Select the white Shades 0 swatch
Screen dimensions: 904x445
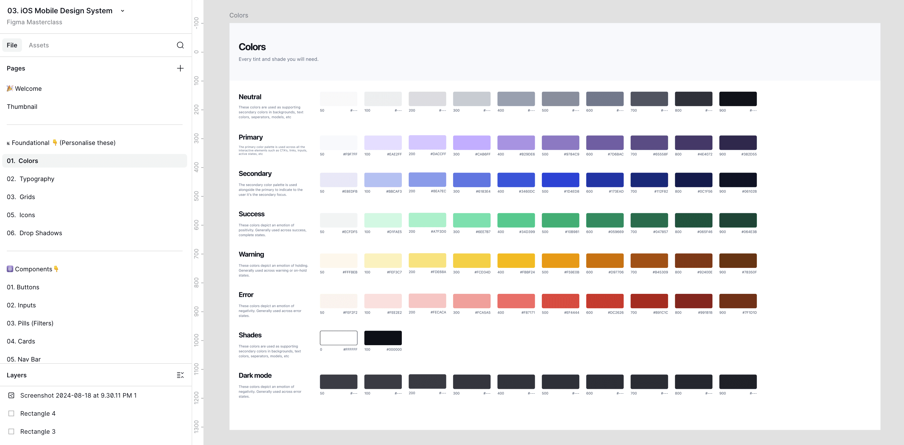point(338,338)
